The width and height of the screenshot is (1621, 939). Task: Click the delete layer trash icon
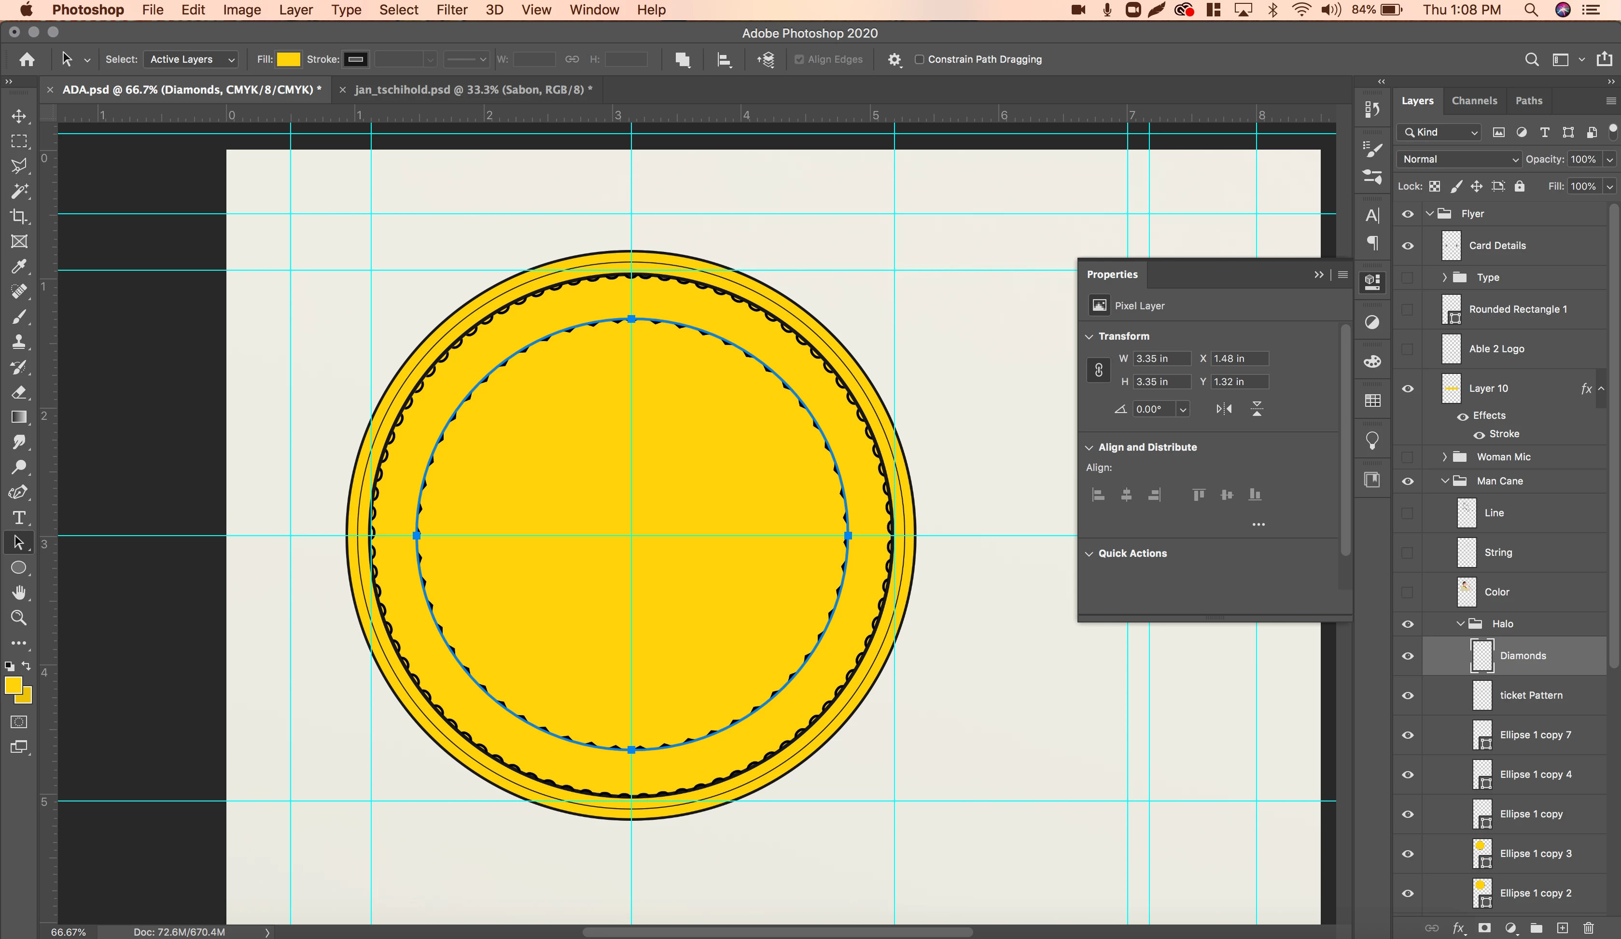point(1588,927)
